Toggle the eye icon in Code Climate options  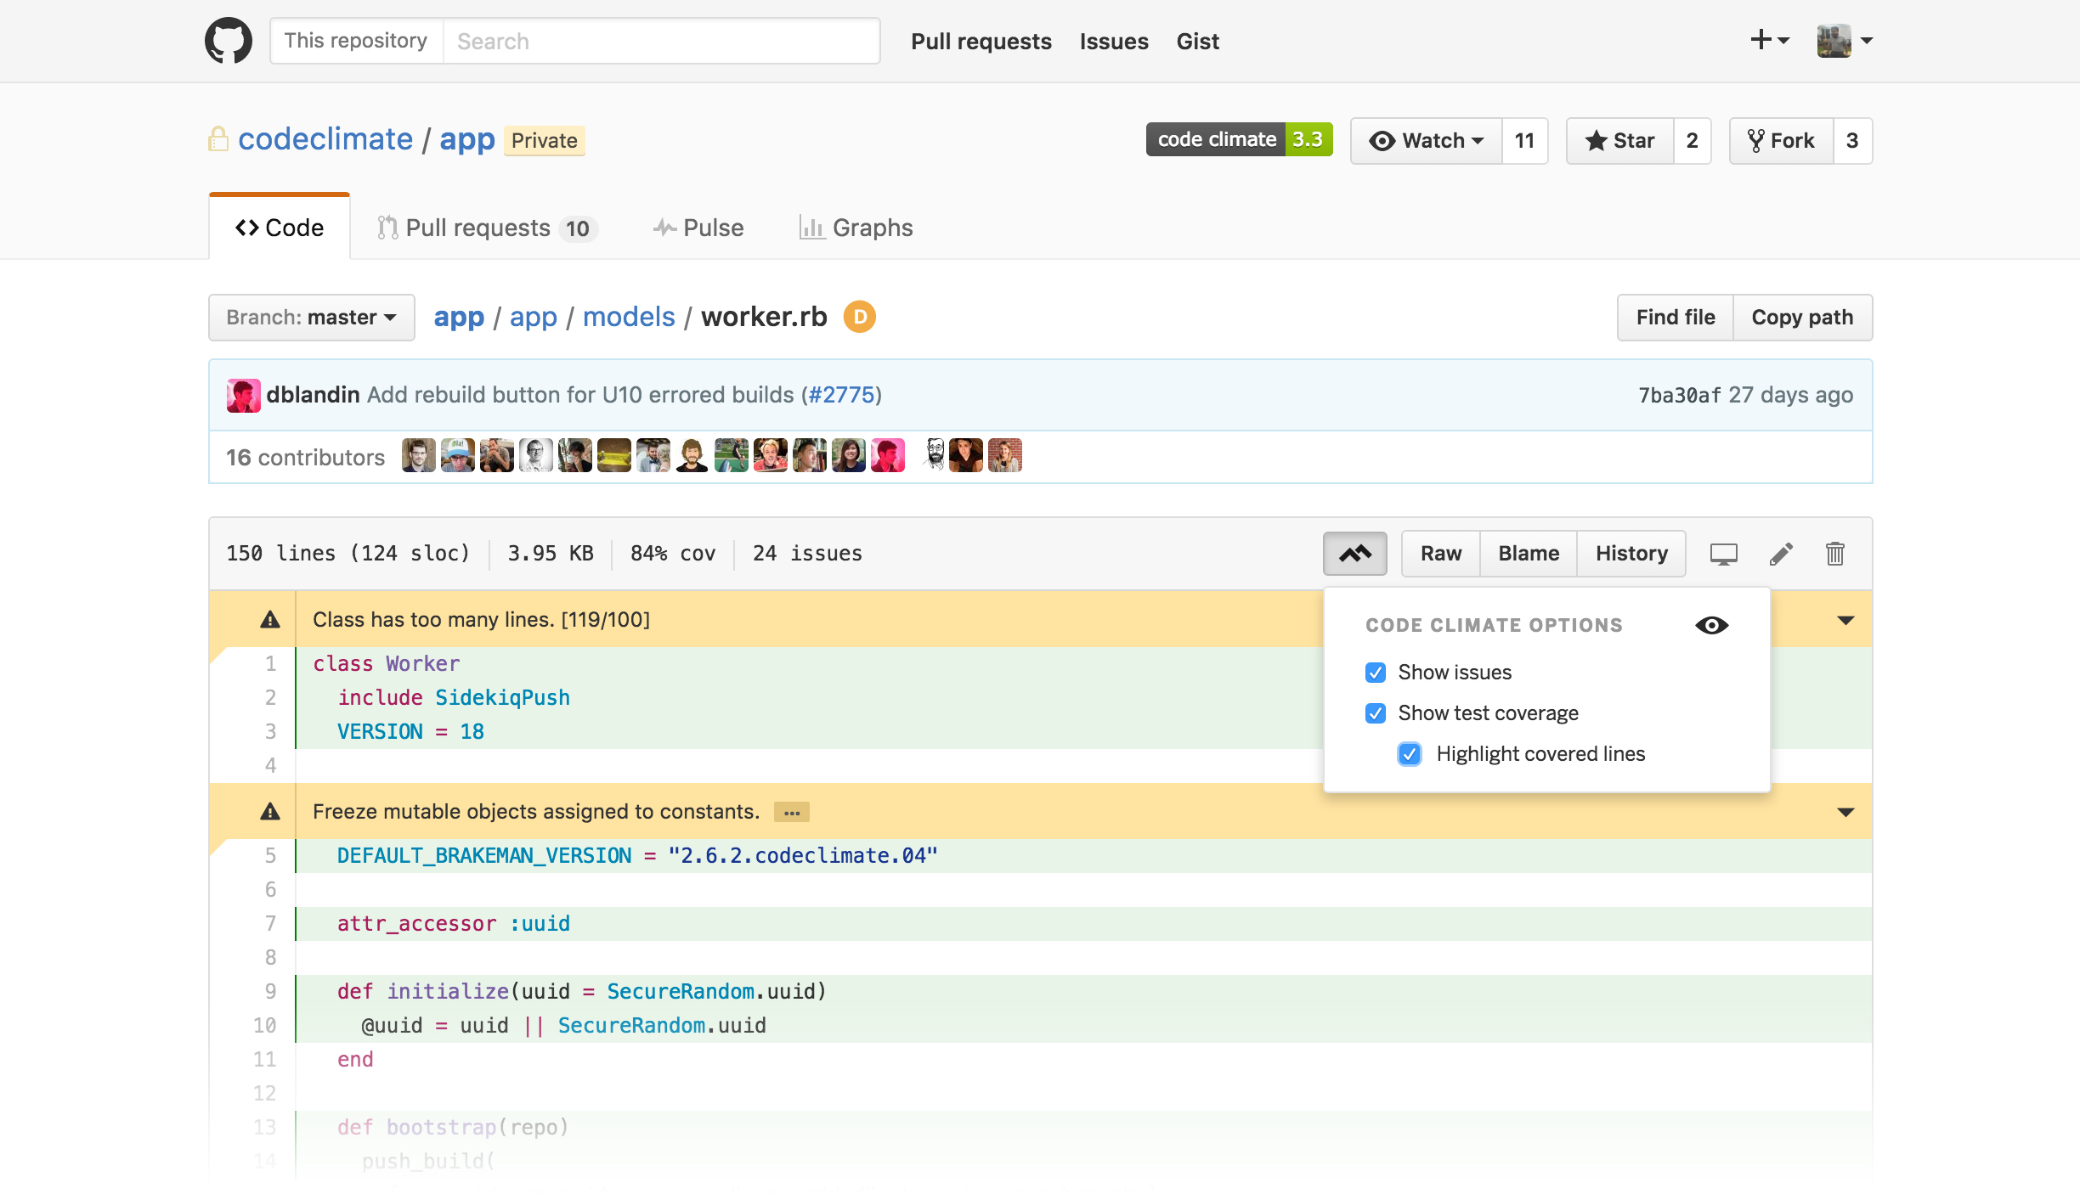1711,625
